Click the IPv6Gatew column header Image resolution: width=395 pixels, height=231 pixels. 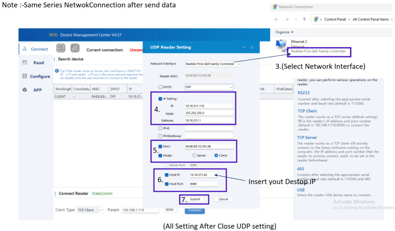coord(284,89)
